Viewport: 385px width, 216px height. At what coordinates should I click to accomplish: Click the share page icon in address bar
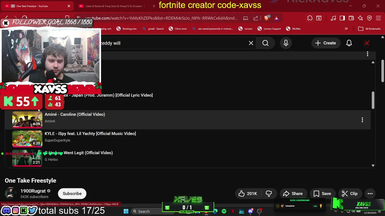(x=256, y=18)
